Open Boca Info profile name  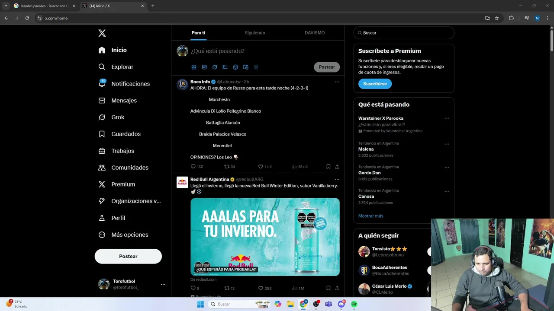pos(200,82)
